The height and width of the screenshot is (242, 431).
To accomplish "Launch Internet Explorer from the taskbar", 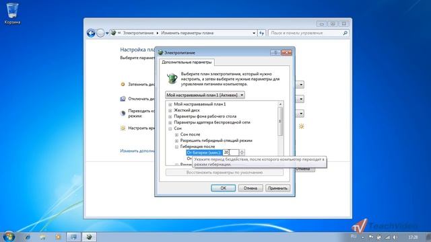I will tap(28, 237).
